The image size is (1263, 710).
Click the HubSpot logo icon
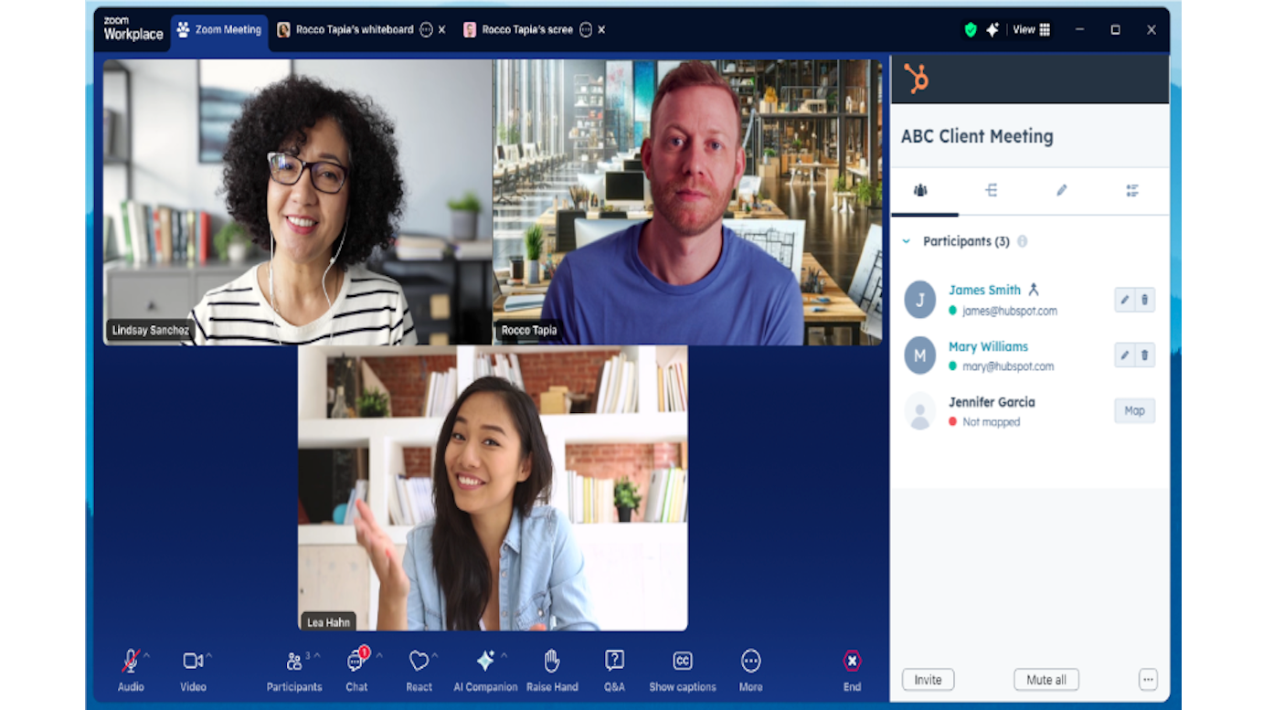click(x=916, y=79)
